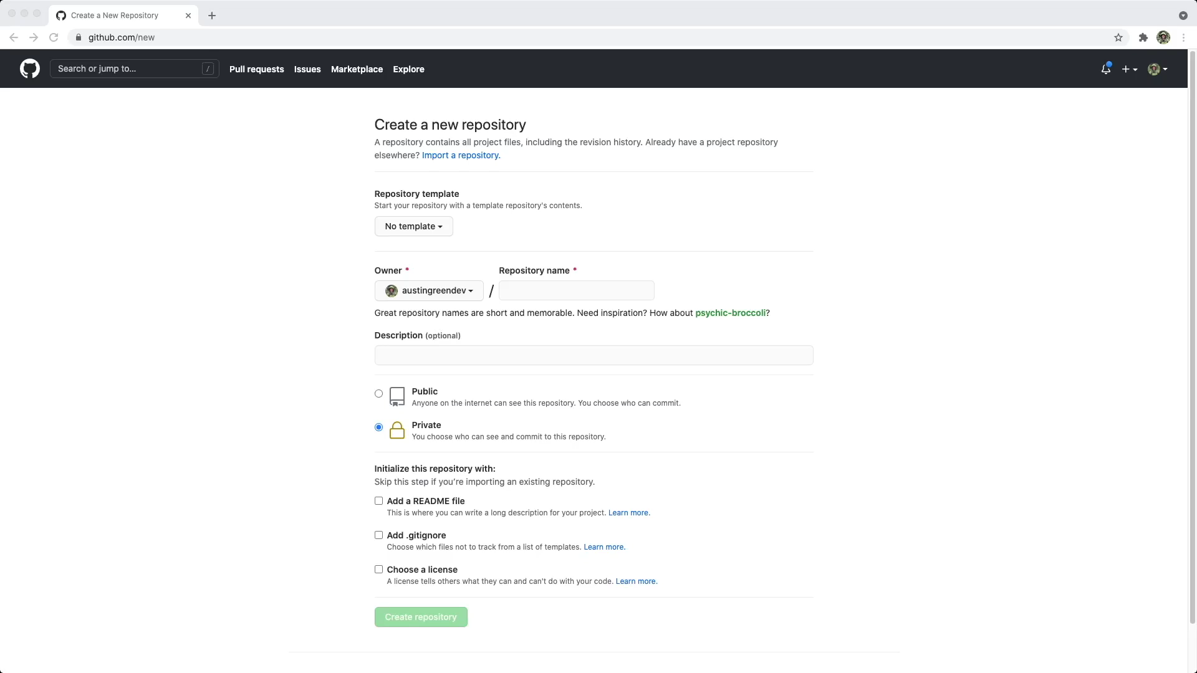The width and height of the screenshot is (1197, 673).
Task: Select the Create a New Repository tab
Action: pyautogui.click(x=123, y=16)
